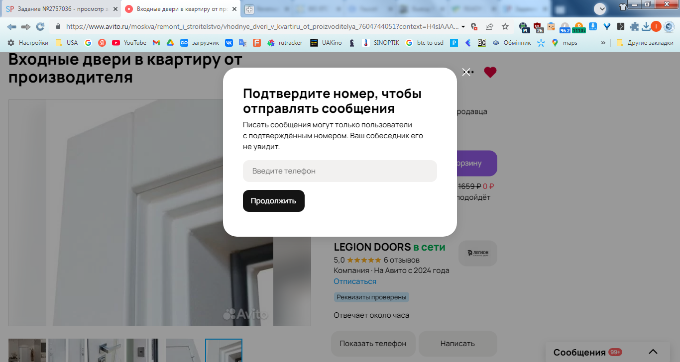Open the YouTube bookmark
The width and height of the screenshot is (680, 362).
coord(129,43)
